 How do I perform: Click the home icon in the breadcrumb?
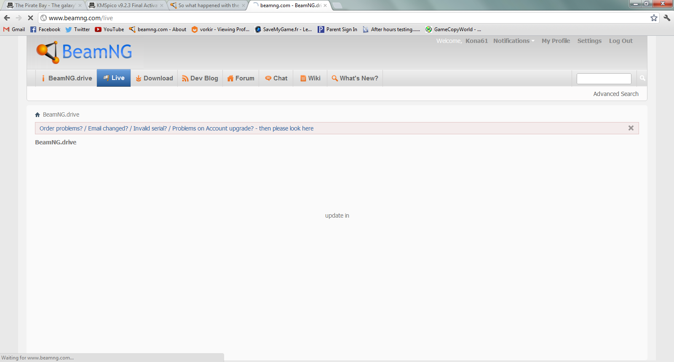coord(37,114)
